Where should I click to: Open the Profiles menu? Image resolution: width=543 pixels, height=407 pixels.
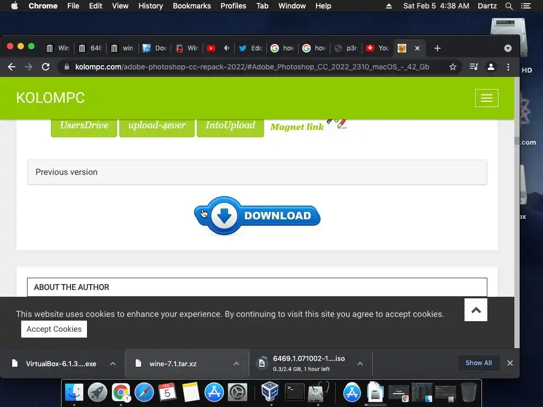[x=233, y=6]
